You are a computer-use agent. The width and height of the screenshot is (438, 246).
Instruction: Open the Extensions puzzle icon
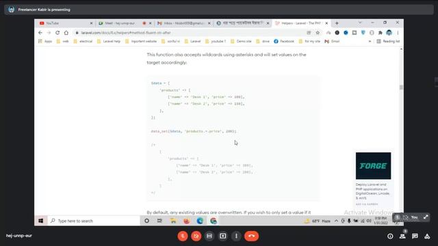tap(381, 33)
